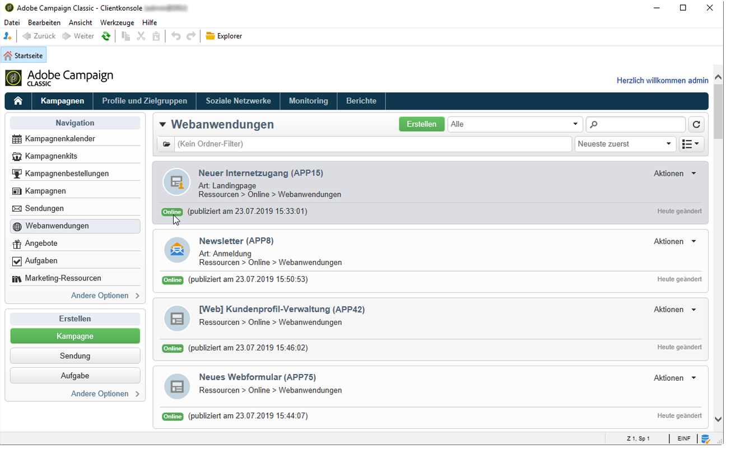Open the Bearbeiten menu
This screenshot has height=458, width=740.
tap(44, 23)
